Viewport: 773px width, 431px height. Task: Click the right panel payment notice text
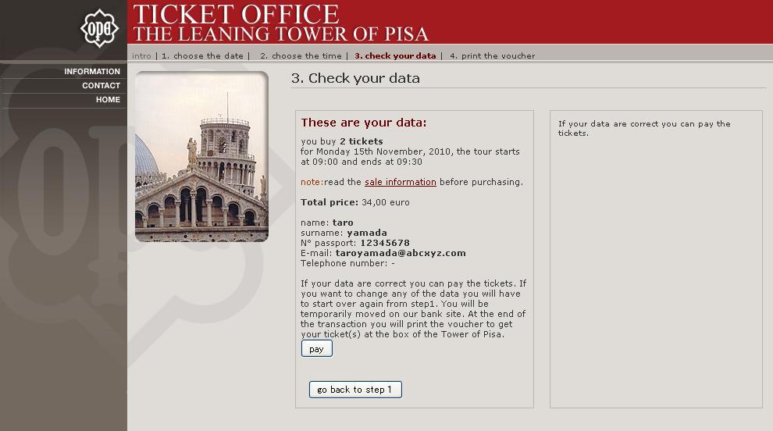click(x=644, y=128)
